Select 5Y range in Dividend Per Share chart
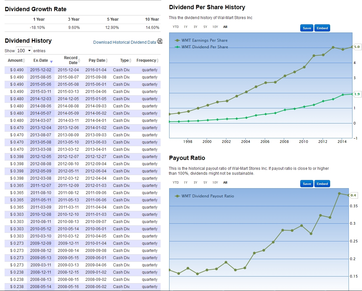 point(205,27)
